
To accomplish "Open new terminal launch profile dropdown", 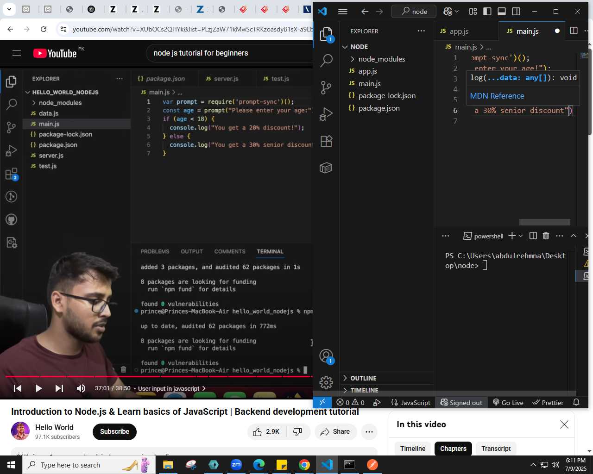I will (x=521, y=236).
